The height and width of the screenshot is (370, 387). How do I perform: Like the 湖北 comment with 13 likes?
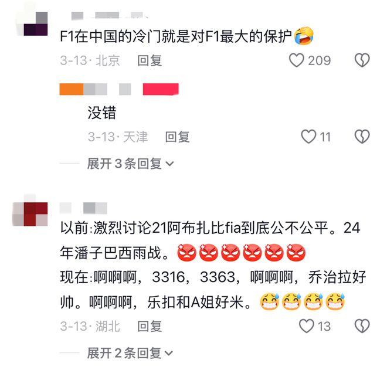click(x=307, y=326)
